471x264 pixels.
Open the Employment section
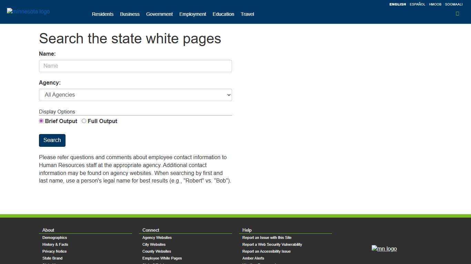tap(192, 14)
